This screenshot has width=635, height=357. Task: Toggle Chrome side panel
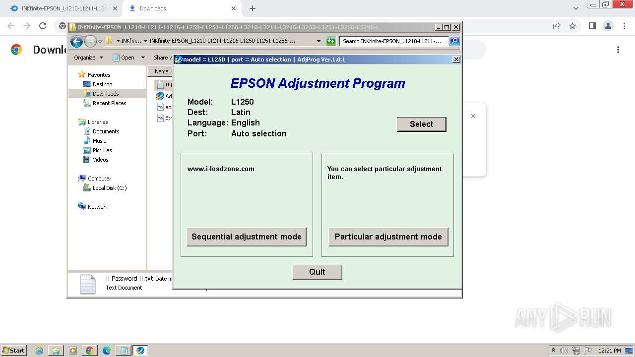pyautogui.click(x=592, y=26)
